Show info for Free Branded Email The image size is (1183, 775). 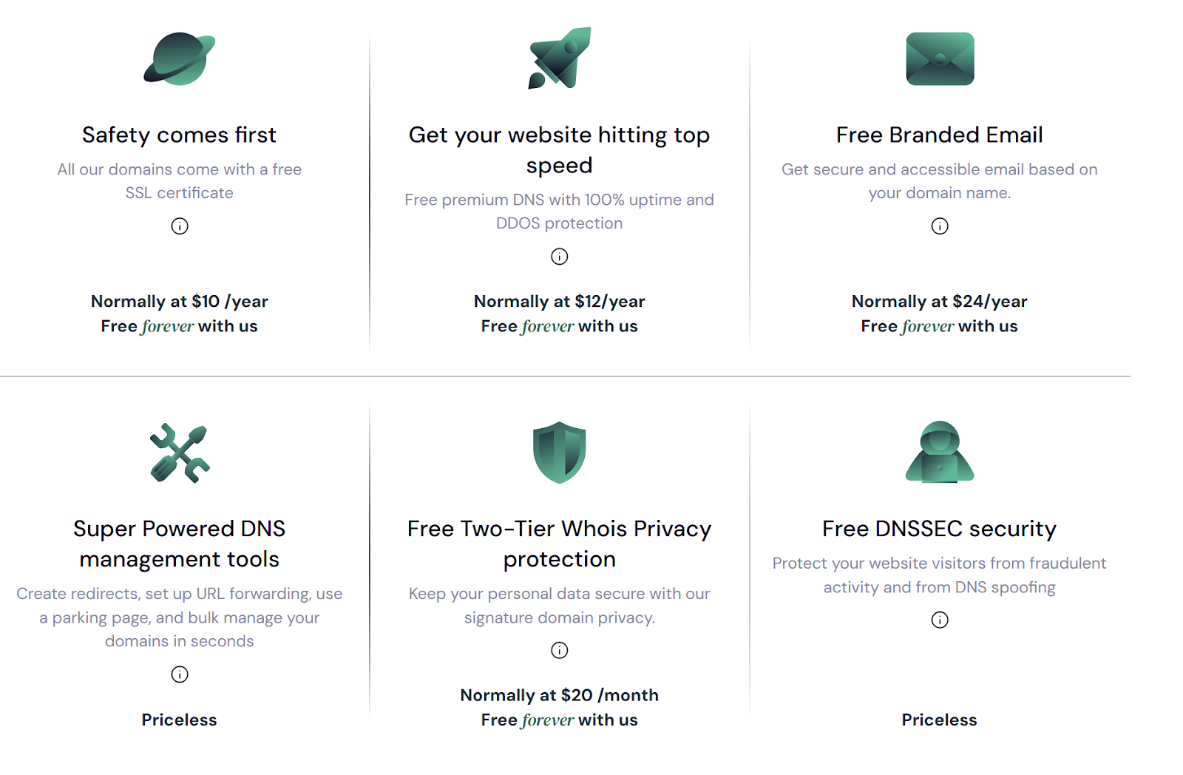click(940, 226)
